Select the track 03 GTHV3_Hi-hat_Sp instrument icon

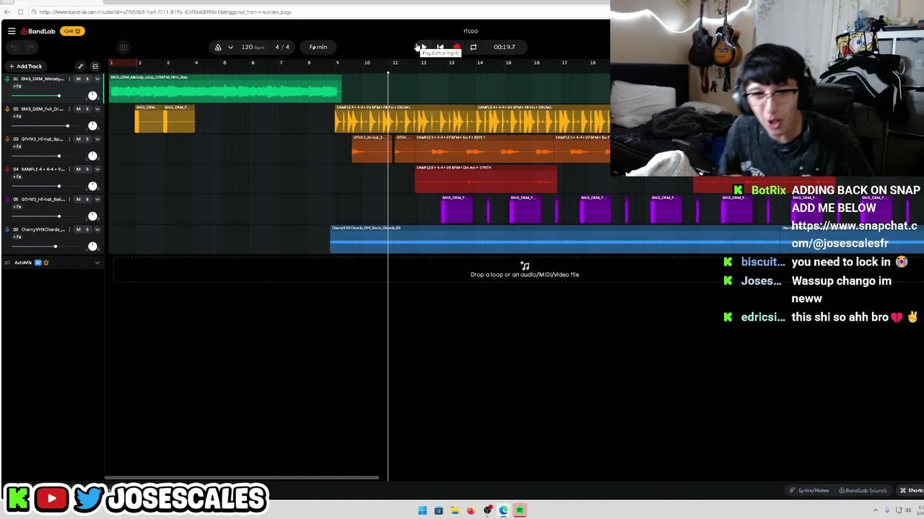coord(6,139)
